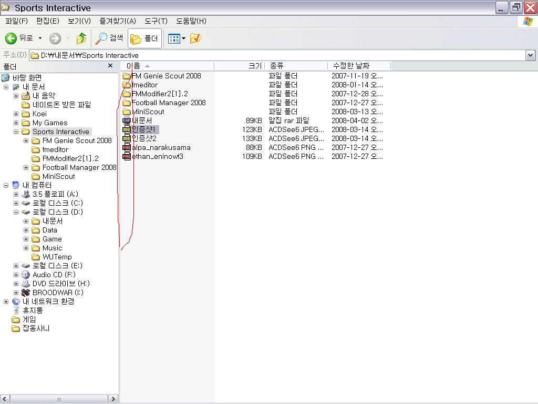The image size is (538, 404).
Task: Select MiniScout folder in the tree
Action: (58, 176)
